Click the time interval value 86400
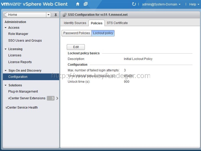This screenshot has height=151, width=201. 128,76
